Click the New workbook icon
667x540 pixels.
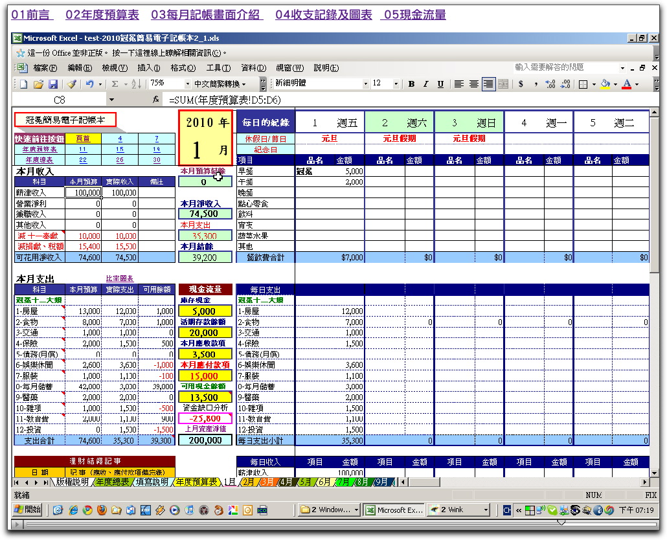pos(24,84)
